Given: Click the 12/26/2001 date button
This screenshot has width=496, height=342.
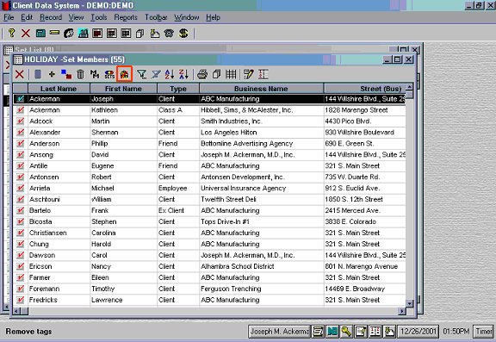Looking at the screenshot, I should coord(418,332).
